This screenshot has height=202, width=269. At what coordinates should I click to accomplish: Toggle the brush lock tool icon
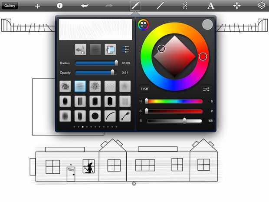tap(81, 50)
